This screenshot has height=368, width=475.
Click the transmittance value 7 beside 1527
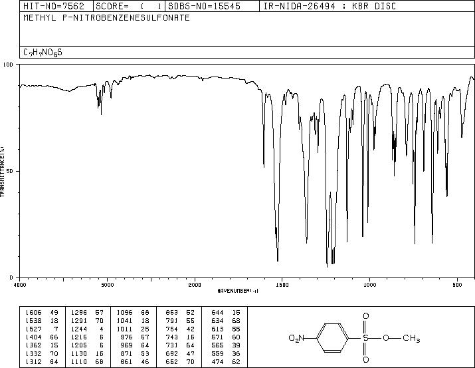56,329
